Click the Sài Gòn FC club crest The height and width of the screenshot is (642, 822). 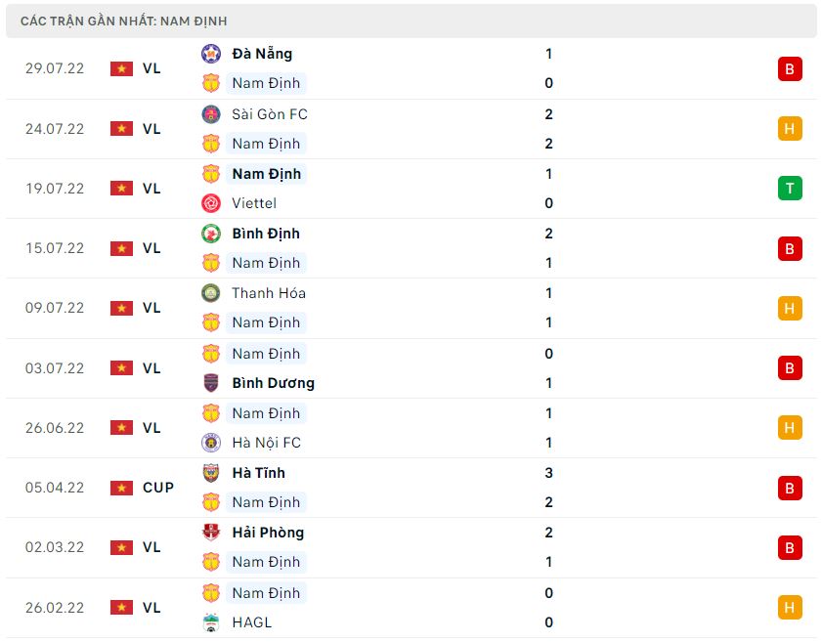click(x=211, y=114)
